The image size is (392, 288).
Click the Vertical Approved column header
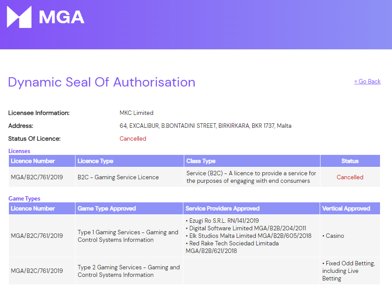tap(346, 208)
